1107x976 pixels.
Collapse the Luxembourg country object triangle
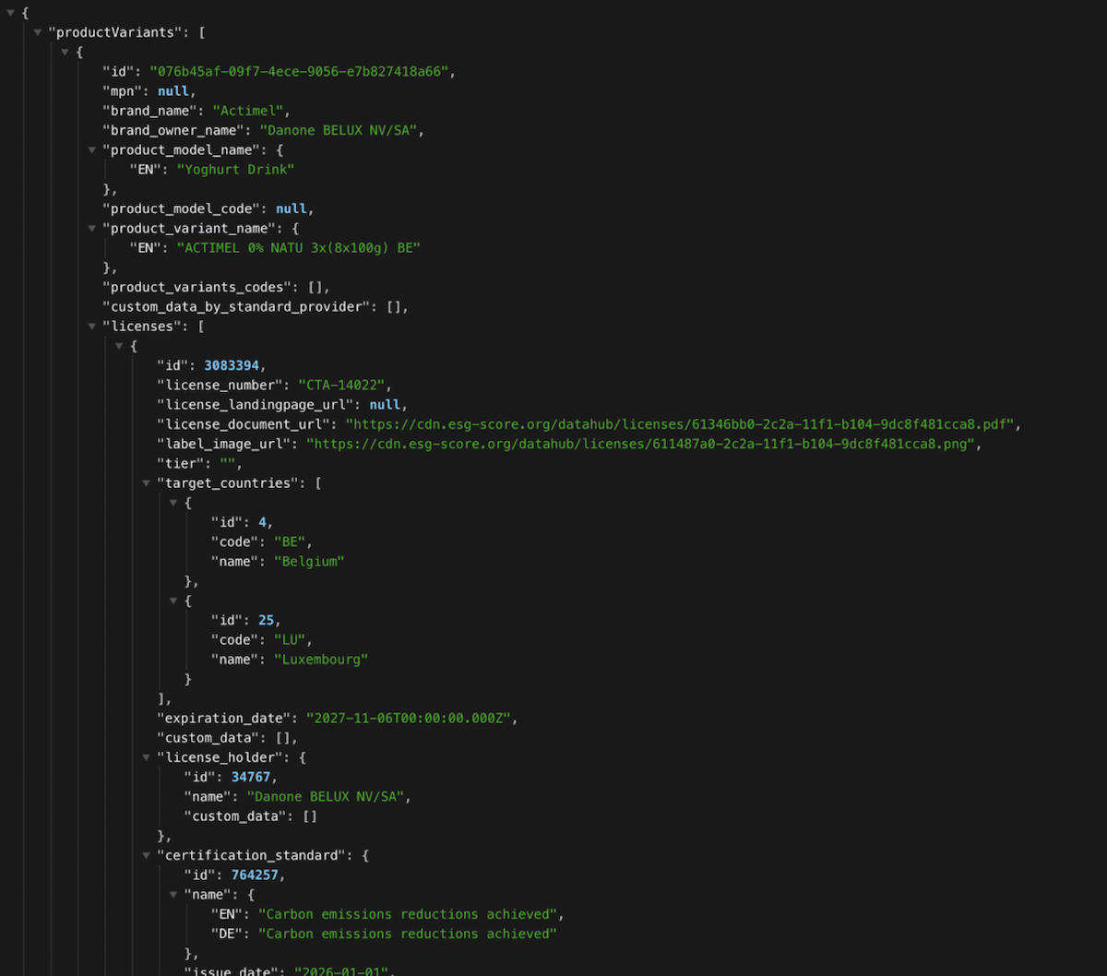pyautogui.click(x=173, y=601)
